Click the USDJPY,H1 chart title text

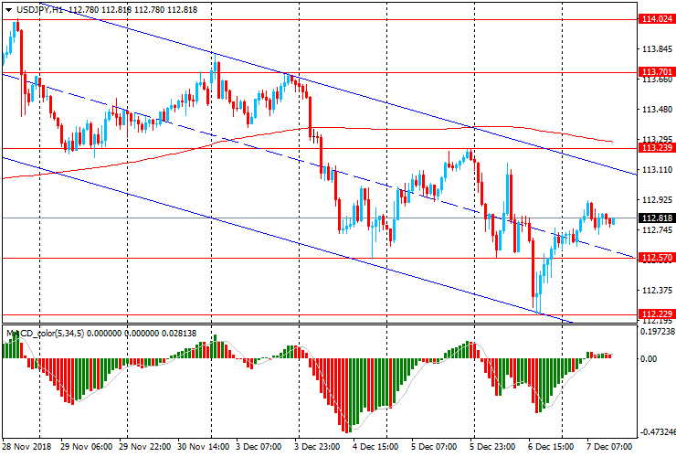click(x=39, y=9)
